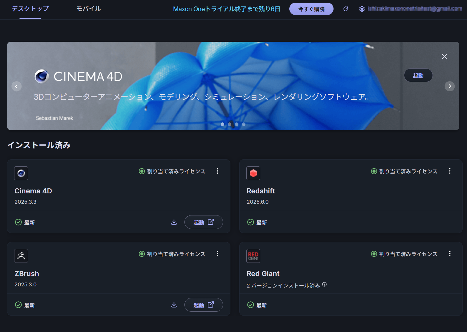The image size is (467, 332).
Task: Select the third banner pagination dot
Action: click(x=237, y=124)
